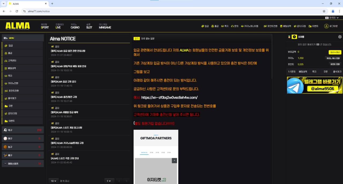Expand the 10 items-per-page dropdown
Viewport: 343px width, 184px height.
[54, 181]
